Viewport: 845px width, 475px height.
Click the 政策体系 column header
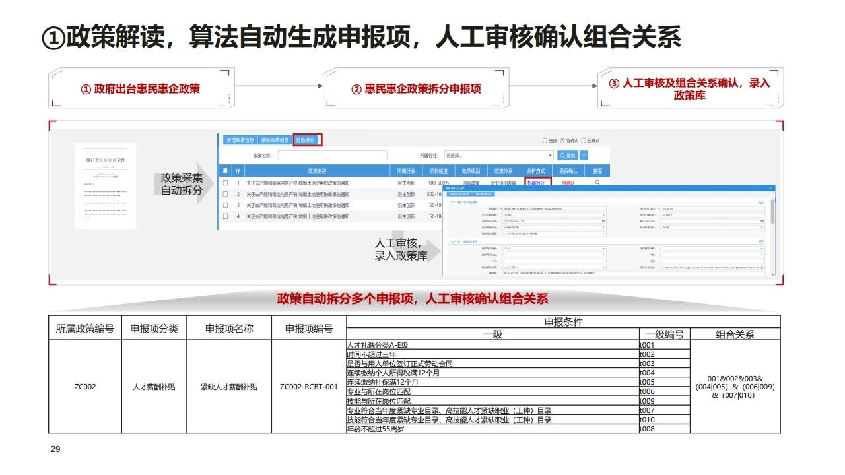coord(503,171)
